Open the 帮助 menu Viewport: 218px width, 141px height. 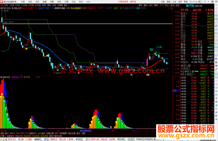[x=186, y=2]
